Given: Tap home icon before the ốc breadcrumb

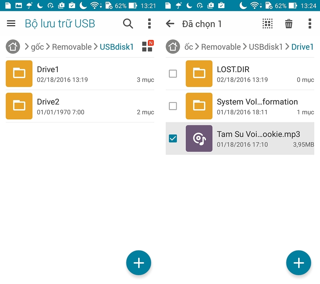Looking at the screenshot, I should (x=173, y=47).
